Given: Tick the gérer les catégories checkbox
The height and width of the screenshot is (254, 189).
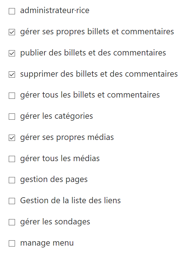Looking at the screenshot, I should (x=12, y=117).
